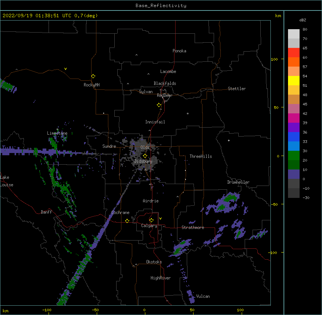Click the -30 value in dBZ legend

click(306, 198)
